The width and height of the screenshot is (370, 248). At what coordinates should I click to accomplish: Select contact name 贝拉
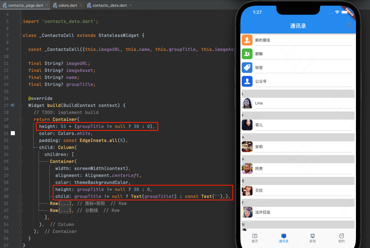click(x=259, y=190)
